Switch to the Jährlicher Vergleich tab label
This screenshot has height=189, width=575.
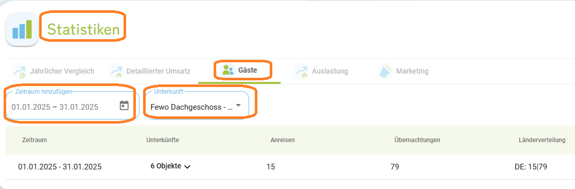click(x=62, y=71)
